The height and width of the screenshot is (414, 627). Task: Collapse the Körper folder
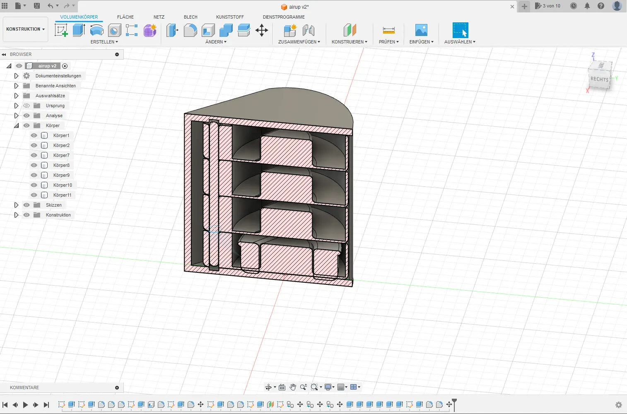click(x=16, y=125)
